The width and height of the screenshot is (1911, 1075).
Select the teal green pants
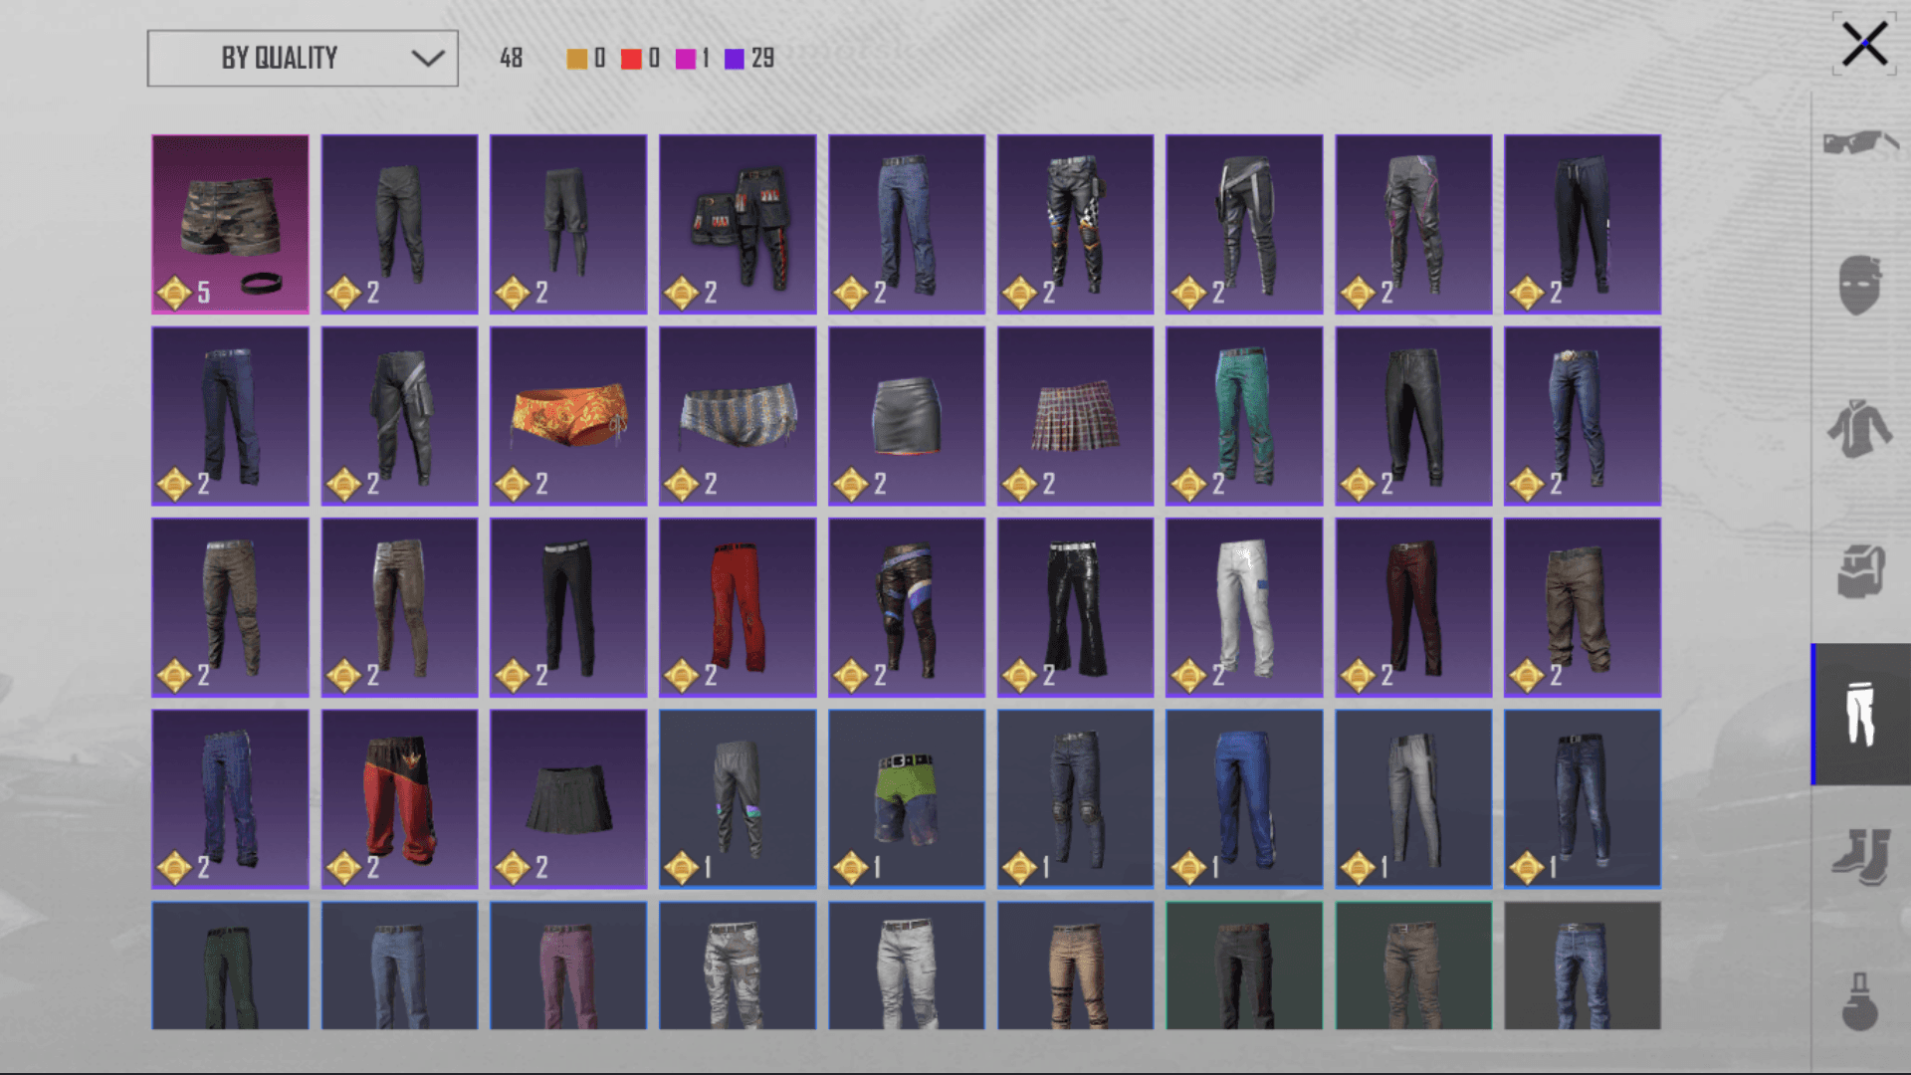pos(1244,416)
